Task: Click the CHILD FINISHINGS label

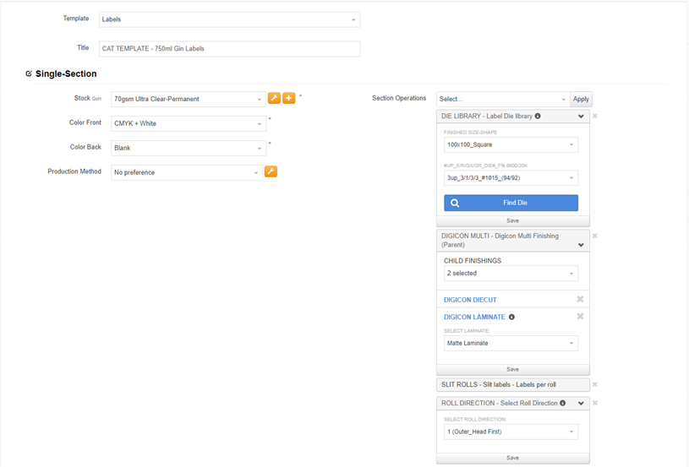Action: pos(473,261)
